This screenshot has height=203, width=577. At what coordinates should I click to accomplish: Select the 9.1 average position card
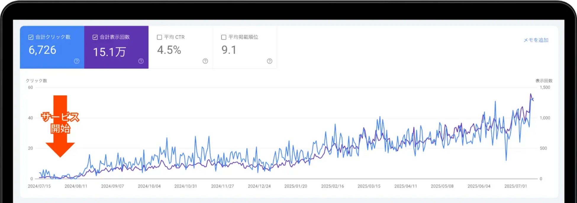click(245, 47)
